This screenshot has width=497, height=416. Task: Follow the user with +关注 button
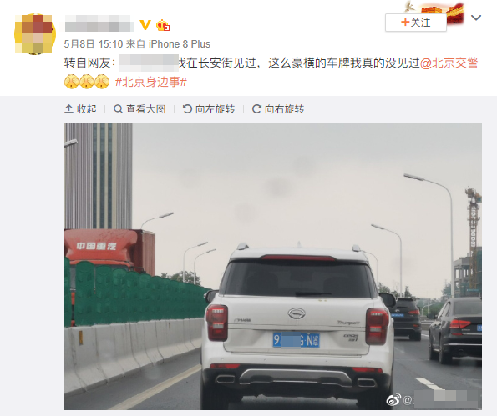415,23
